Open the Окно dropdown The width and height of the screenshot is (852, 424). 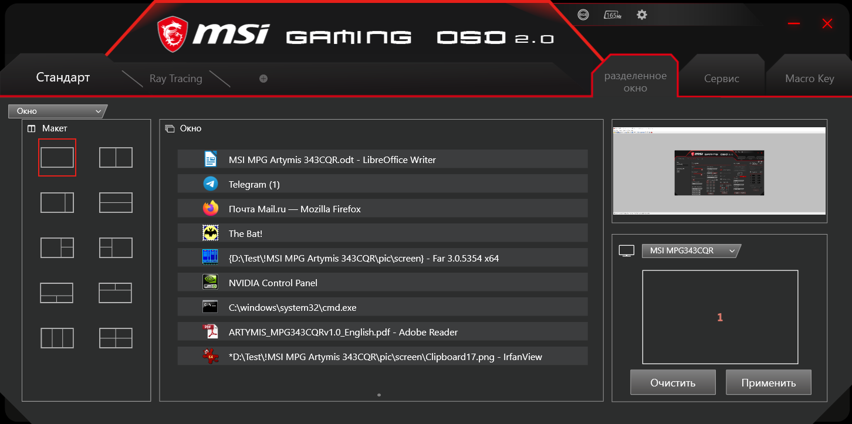tap(58, 111)
